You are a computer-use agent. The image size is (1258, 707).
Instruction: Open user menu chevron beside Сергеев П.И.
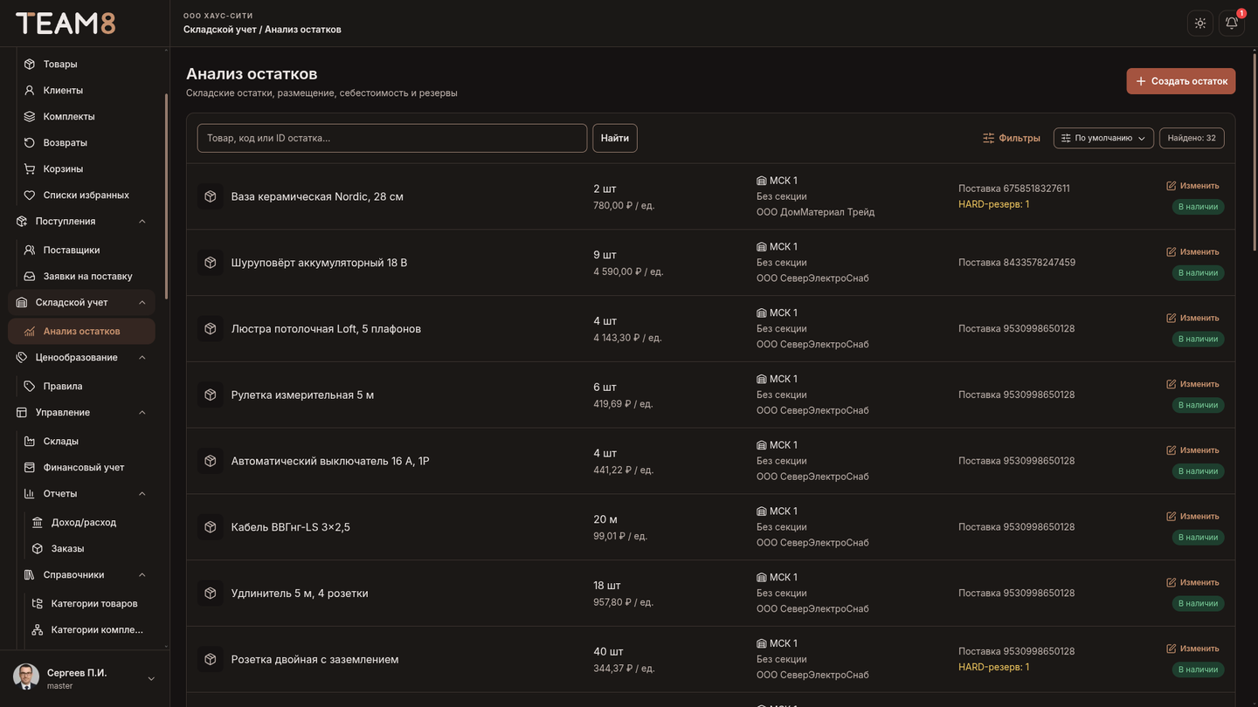[x=151, y=679]
